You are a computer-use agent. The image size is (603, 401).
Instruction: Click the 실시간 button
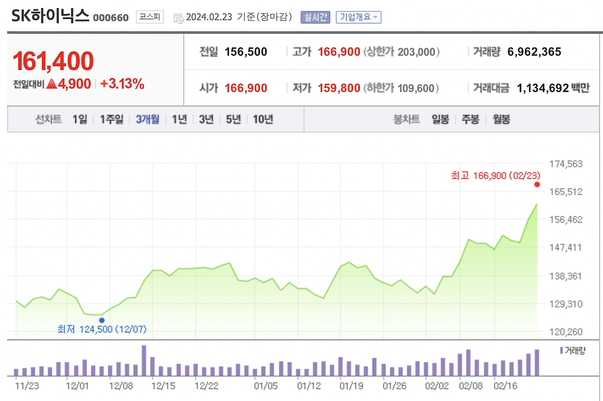(x=315, y=17)
